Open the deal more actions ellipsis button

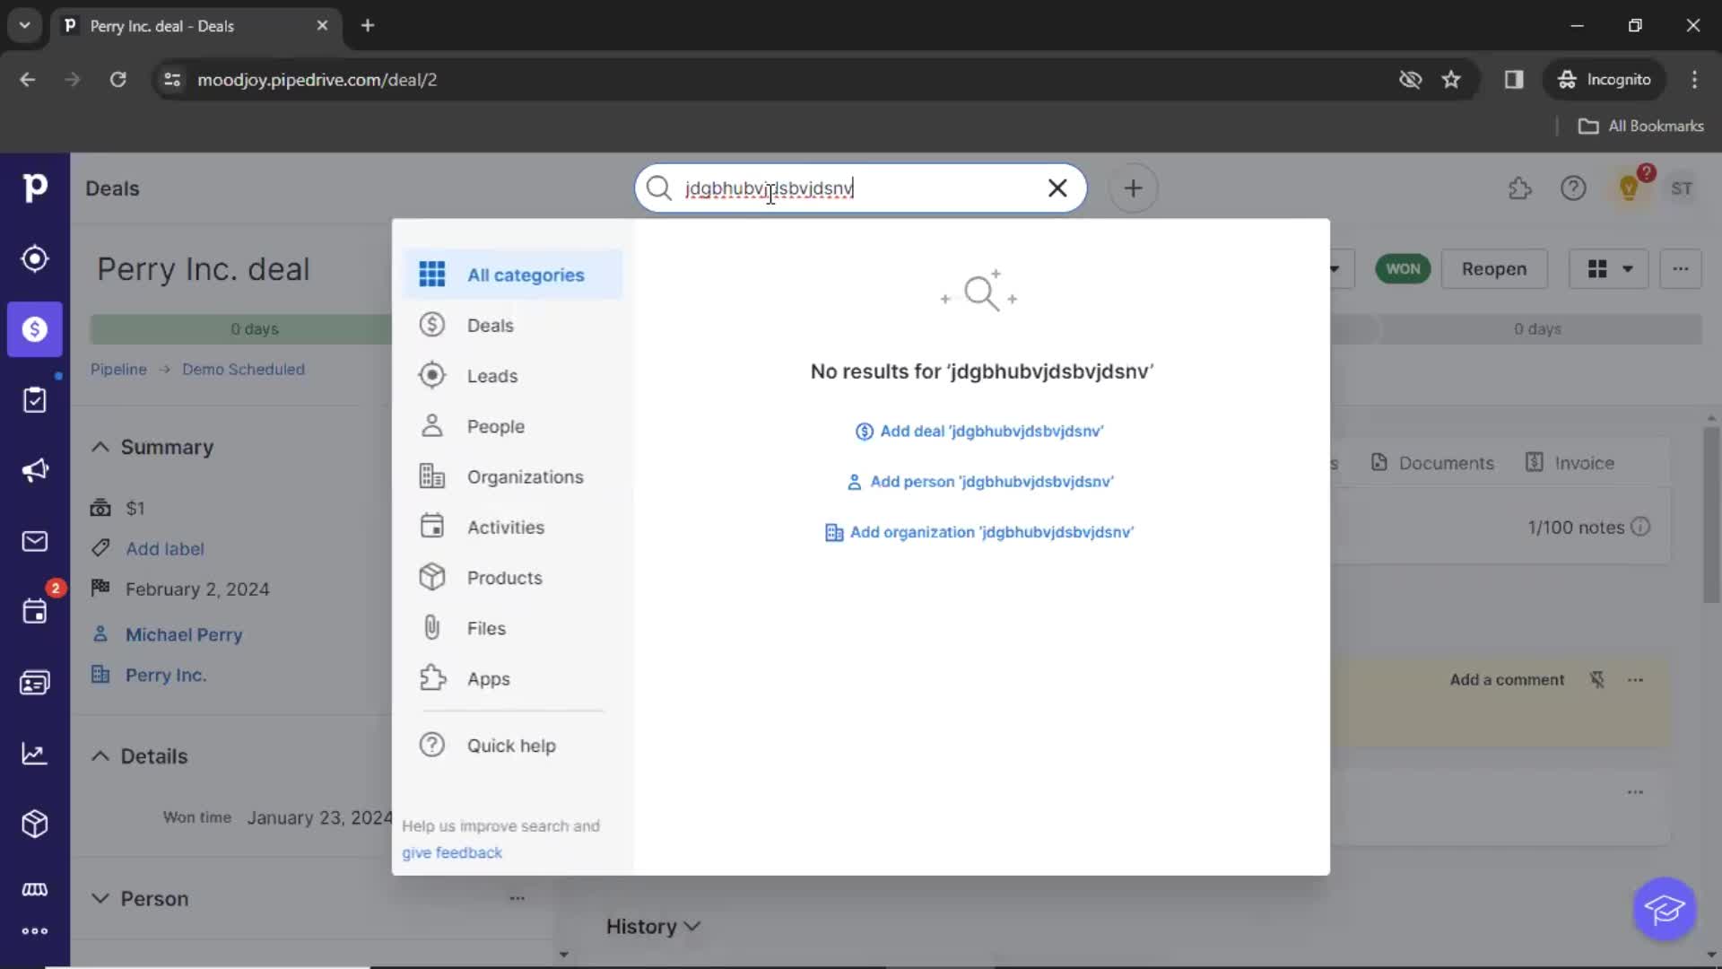(1680, 269)
